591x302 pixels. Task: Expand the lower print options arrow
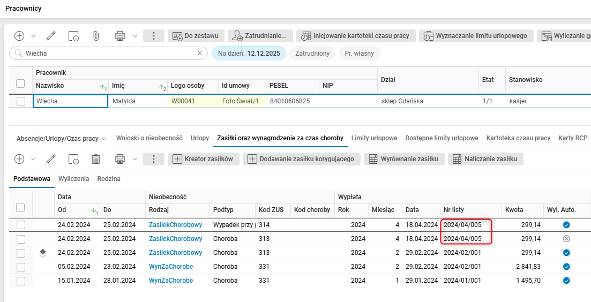[136, 159]
